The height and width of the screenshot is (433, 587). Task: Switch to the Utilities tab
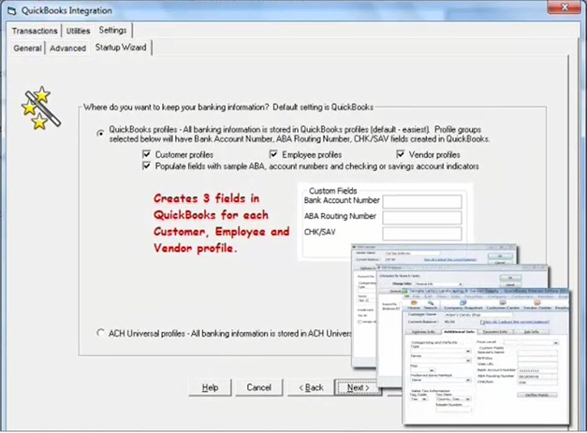pyautogui.click(x=79, y=31)
